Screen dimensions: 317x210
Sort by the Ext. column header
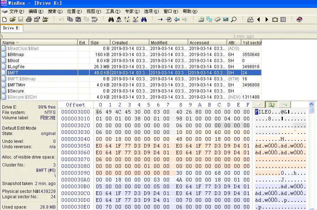point(83,42)
